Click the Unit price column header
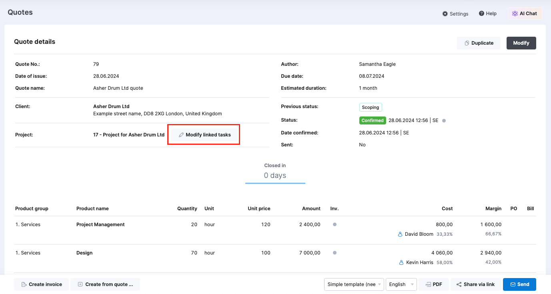Screen dimensions: 551x294 [x=259, y=209]
